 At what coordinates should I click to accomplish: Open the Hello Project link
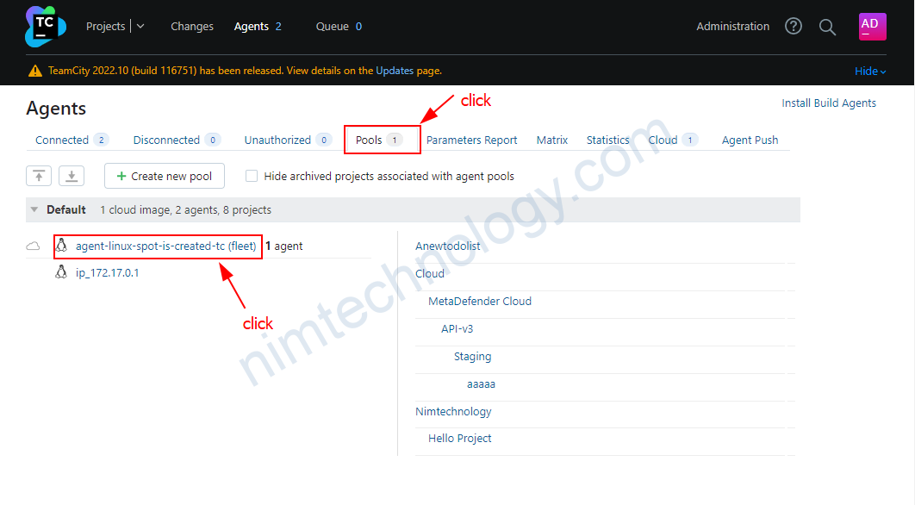(x=460, y=439)
